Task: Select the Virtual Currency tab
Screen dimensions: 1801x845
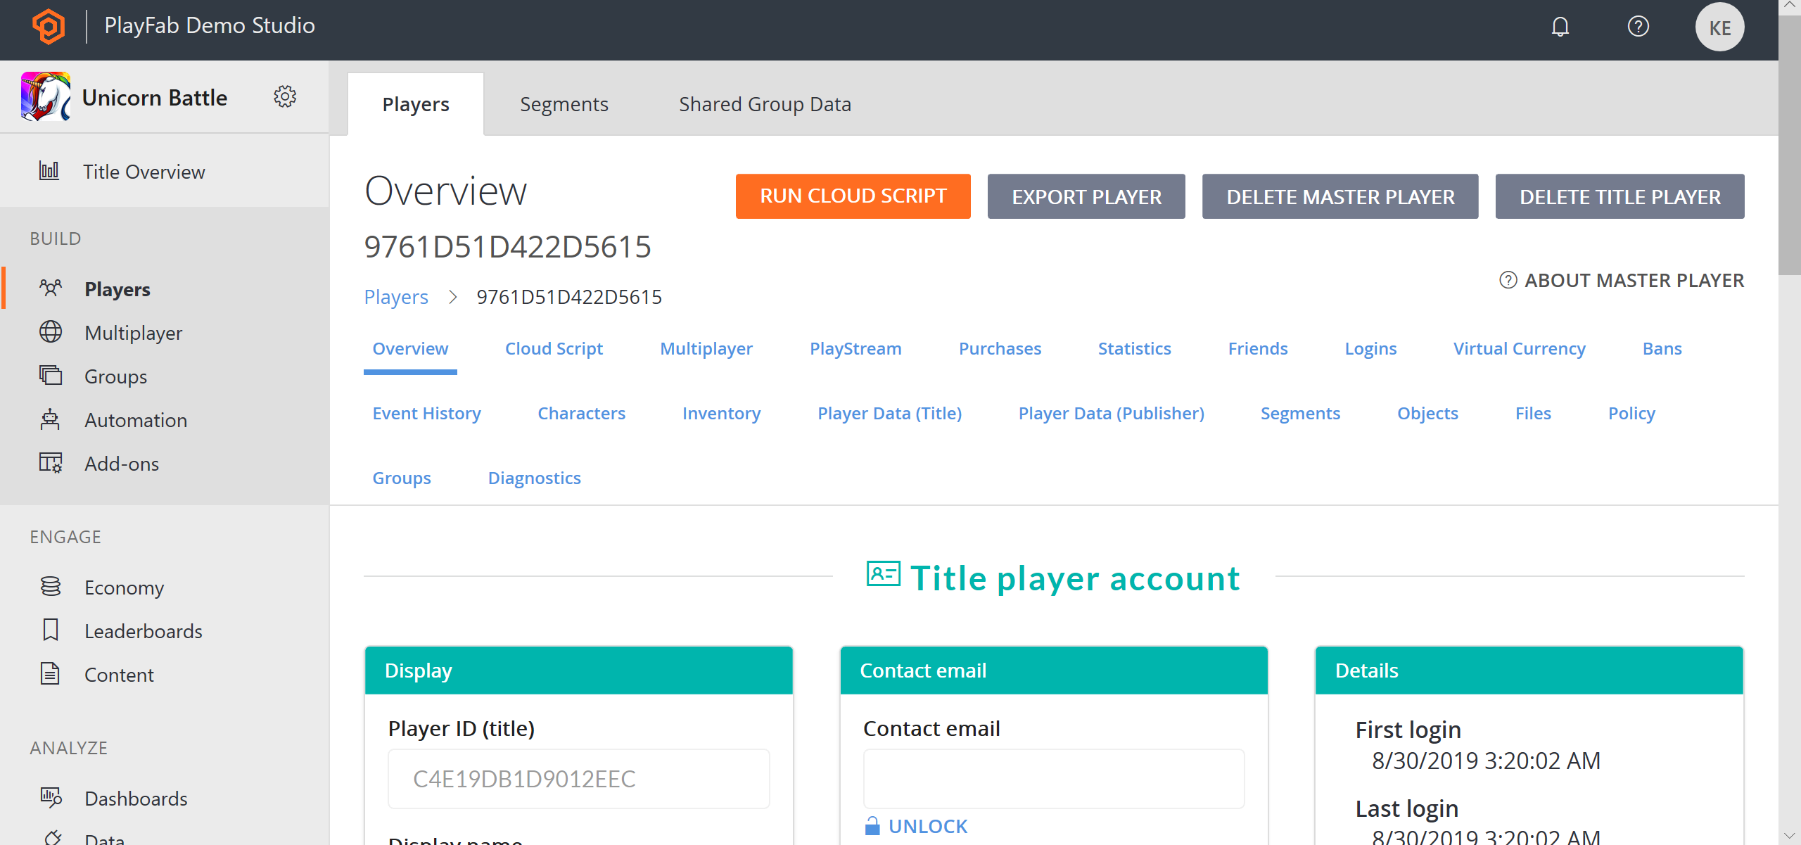Action: point(1518,348)
